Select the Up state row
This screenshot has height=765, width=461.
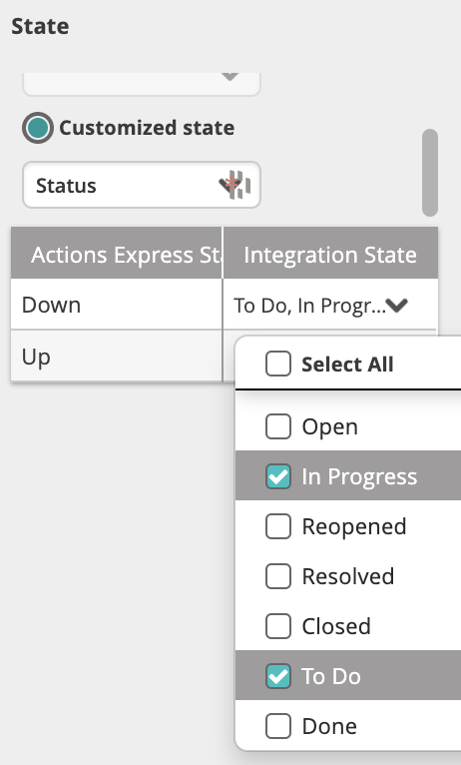point(117,357)
